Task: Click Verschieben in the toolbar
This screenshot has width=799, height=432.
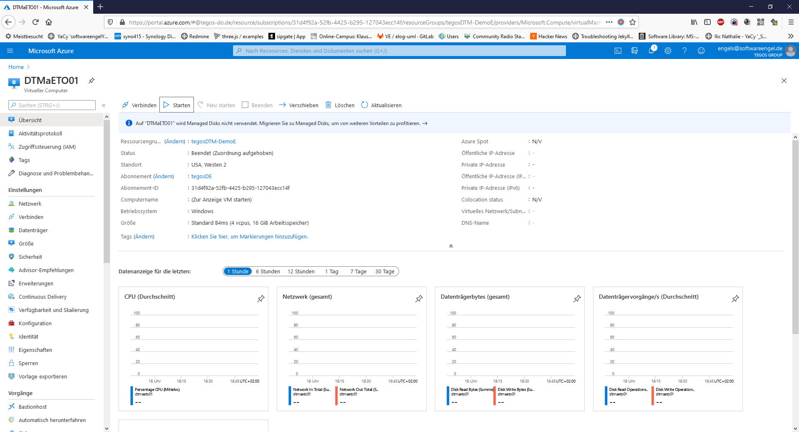Action: (x=298, y=105)
